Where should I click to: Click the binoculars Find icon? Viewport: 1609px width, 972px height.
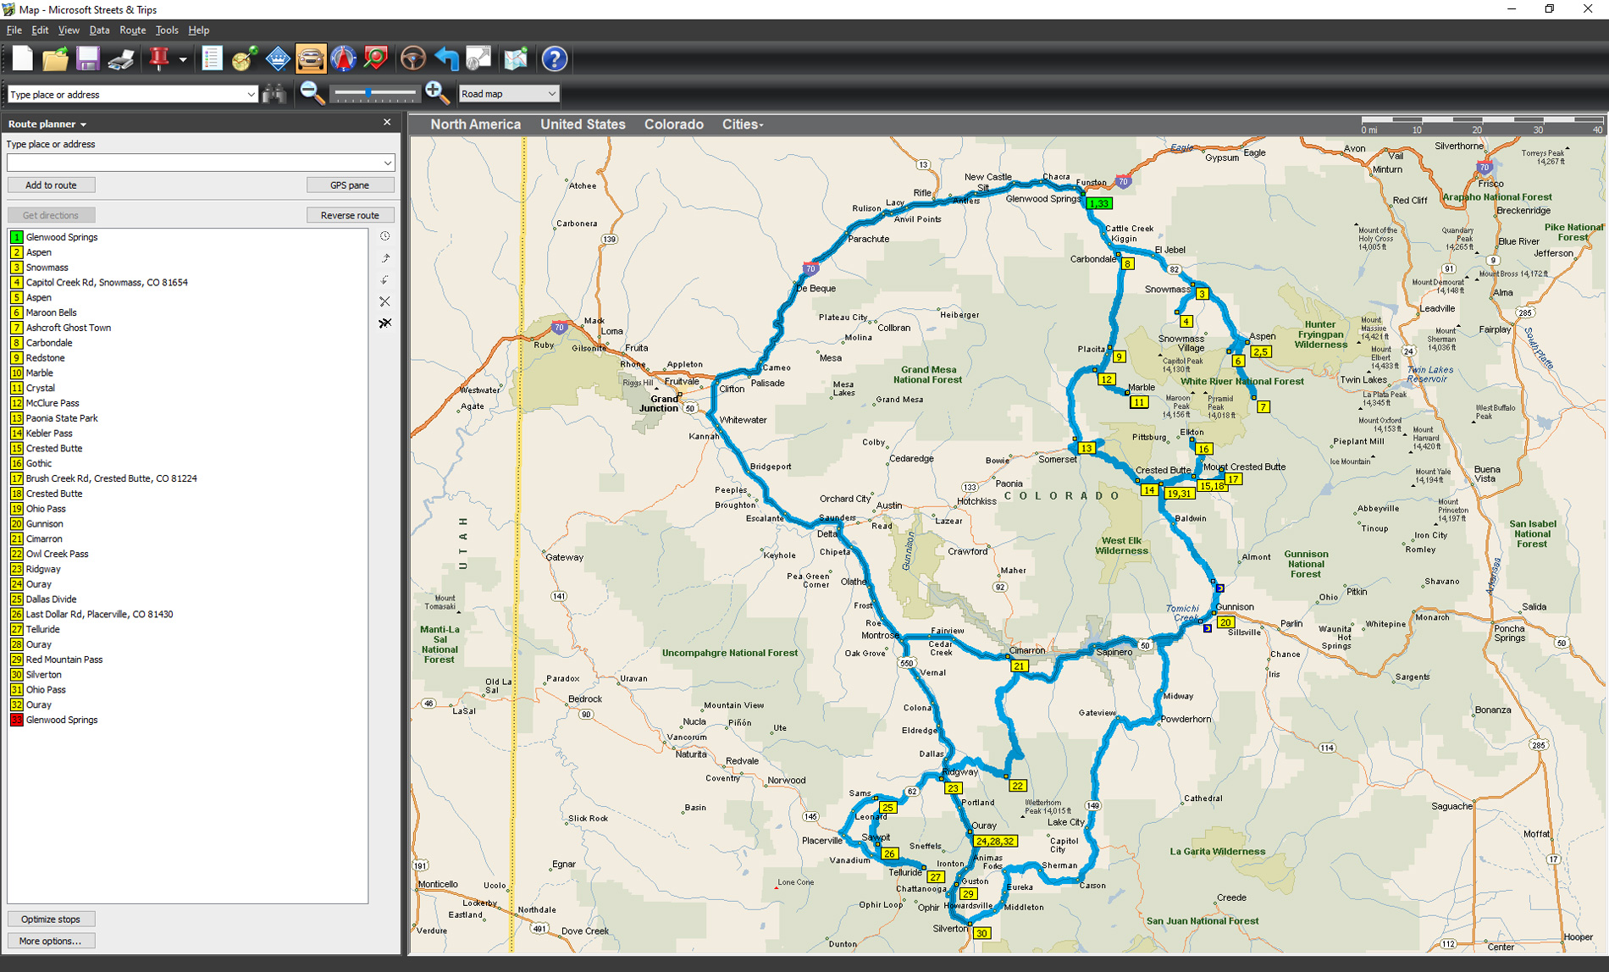[274, 94]
